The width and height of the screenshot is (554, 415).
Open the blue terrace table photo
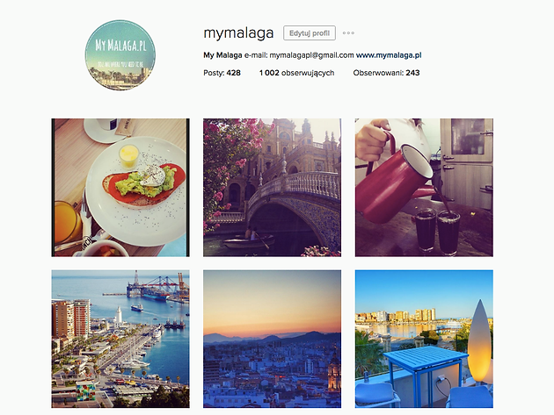tap(424, 339)
